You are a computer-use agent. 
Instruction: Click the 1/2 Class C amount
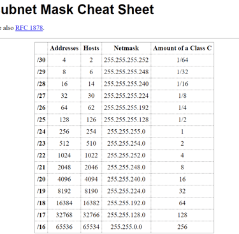coord(182,120)
